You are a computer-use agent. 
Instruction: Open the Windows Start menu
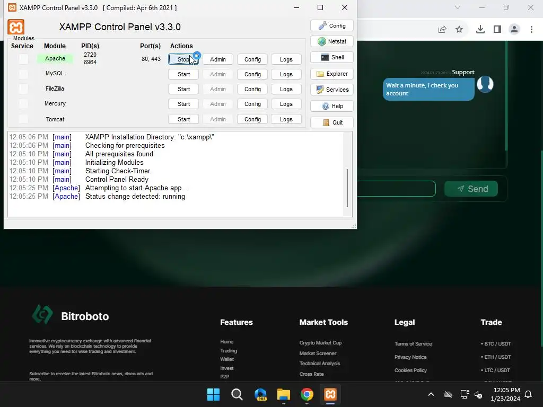[x=213, y=394]
